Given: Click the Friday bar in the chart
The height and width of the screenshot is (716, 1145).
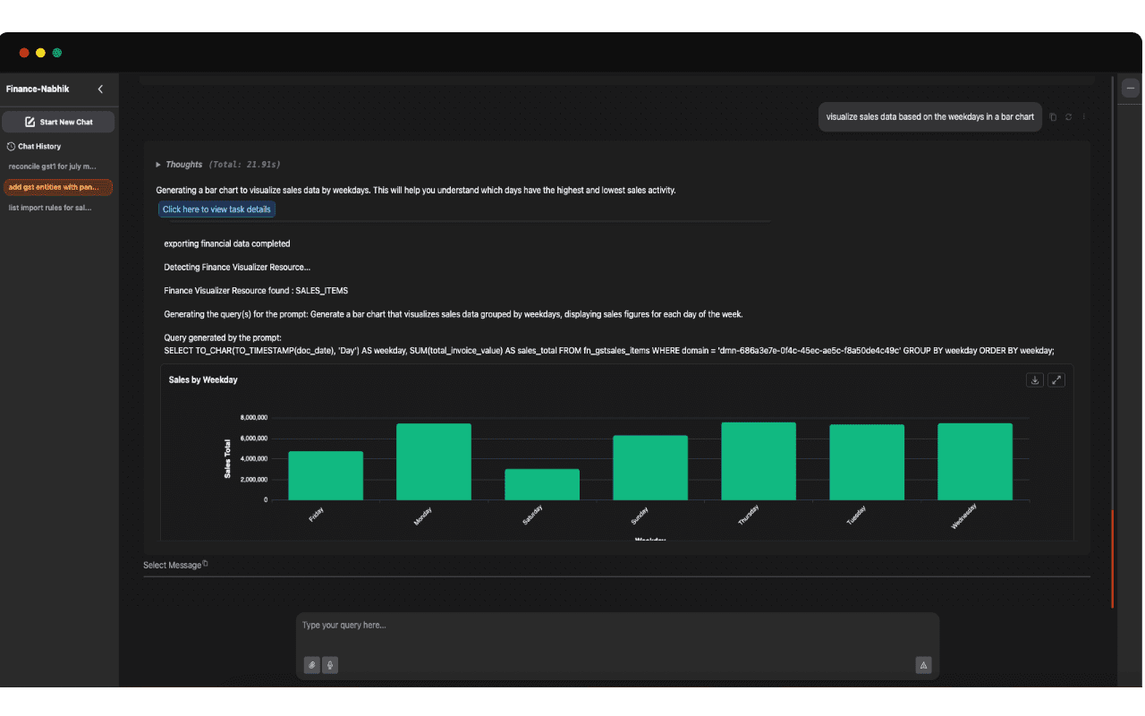Looking at the screenshot, I should (326, 475).
